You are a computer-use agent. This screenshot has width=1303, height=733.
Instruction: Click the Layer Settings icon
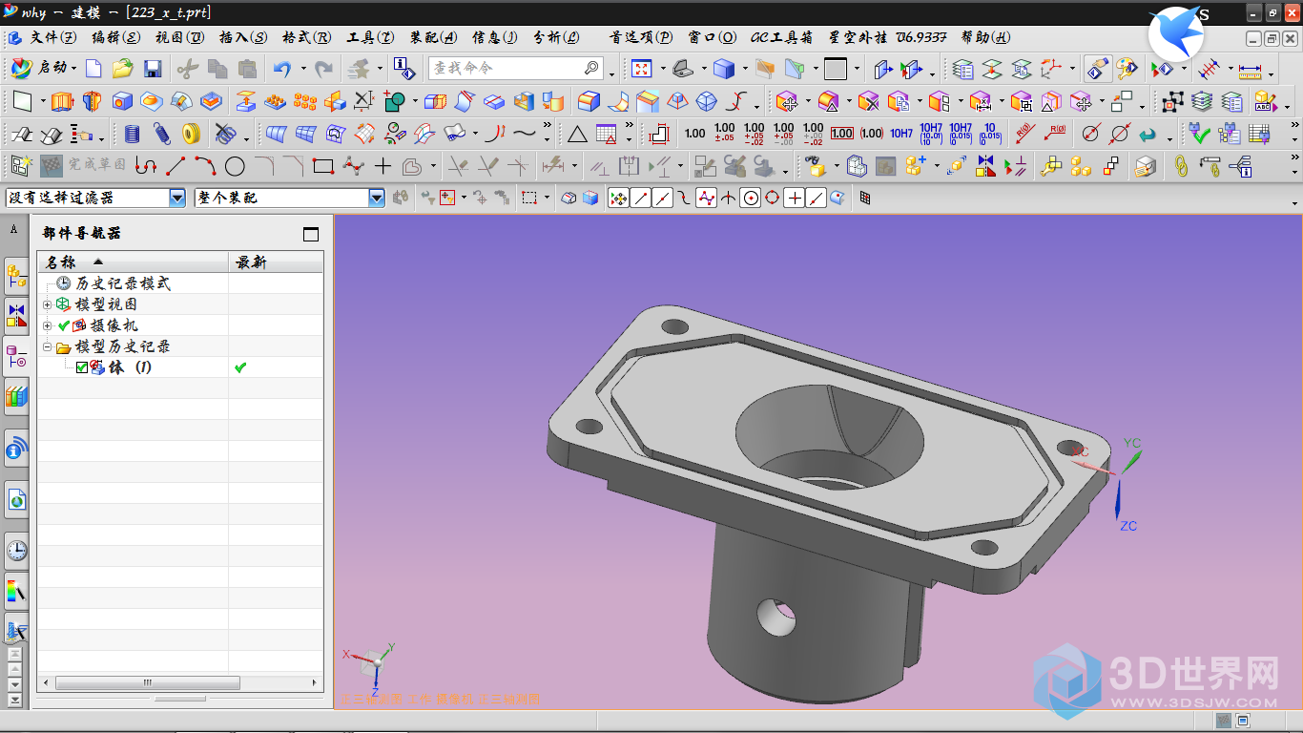(x=963, y=69)
